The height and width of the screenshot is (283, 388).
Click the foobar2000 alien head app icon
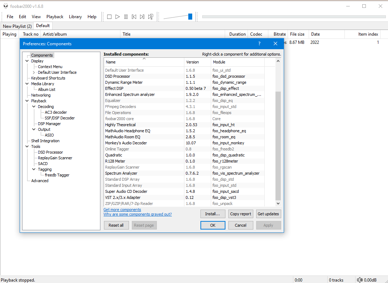coord(6,6)
